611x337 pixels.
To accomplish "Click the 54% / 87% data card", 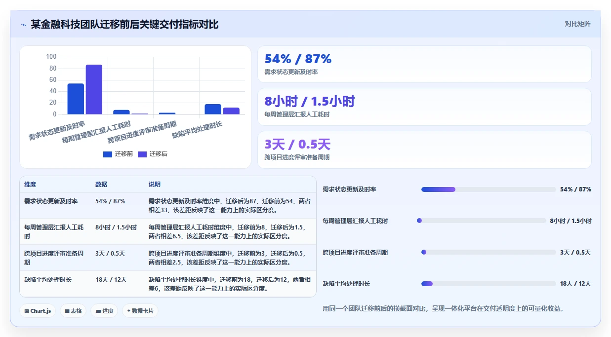I will click(424, 64).
